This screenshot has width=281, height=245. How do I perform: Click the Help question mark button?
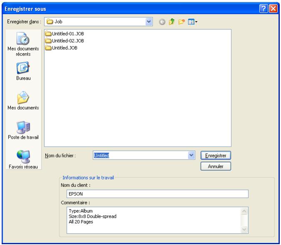[x=264, y=8]
